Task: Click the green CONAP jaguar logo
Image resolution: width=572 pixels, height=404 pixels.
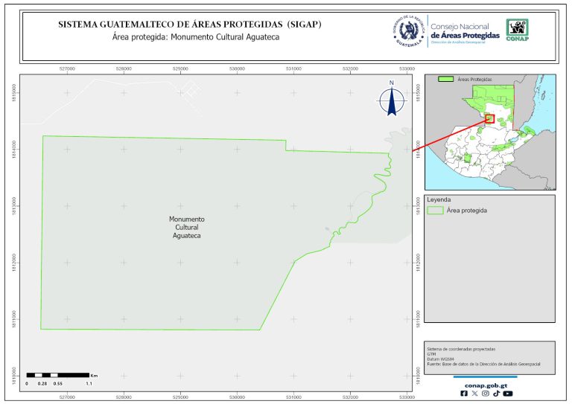Action: [518, 31]
